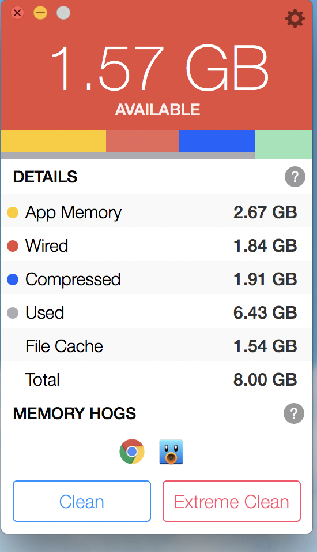Image resolution: width=317 pixels, height=552 pixels.
Task: Click the blue Compressed legend dot
Action: 13,279
